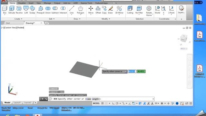Toggle polar tracking in status bar

(x=117, y=103)
